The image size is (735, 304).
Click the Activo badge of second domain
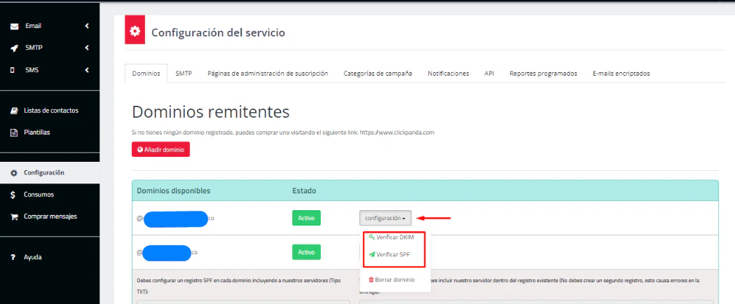click(306, 252)
